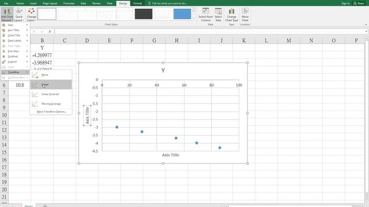Screen dimensions: 369x207
Task: Click the formula bar input
Action: pyautogui.click(x=209, y=32)
